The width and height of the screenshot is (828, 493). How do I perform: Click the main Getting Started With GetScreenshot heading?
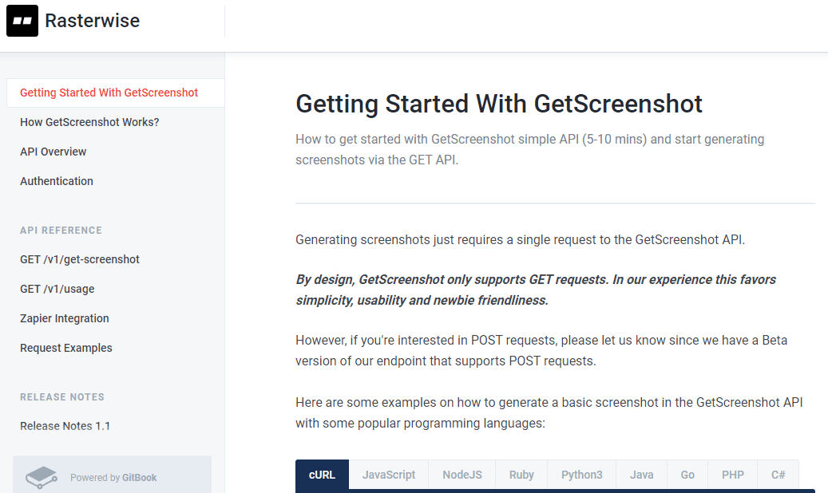[499, 104]
